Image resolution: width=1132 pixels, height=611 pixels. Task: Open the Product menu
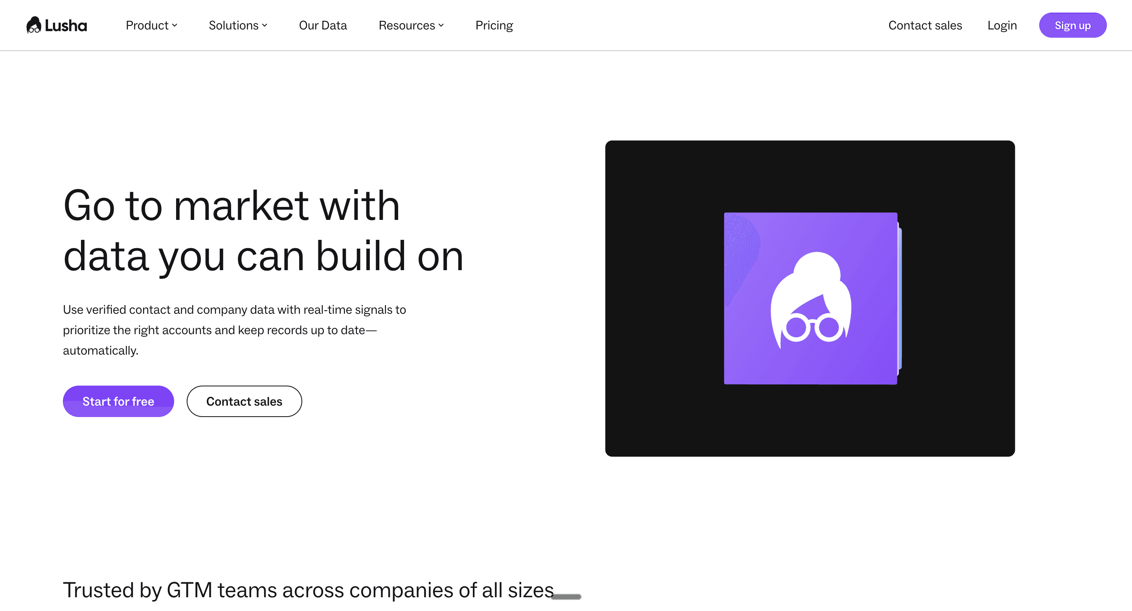pyautogui.click(x=147, y=26)
